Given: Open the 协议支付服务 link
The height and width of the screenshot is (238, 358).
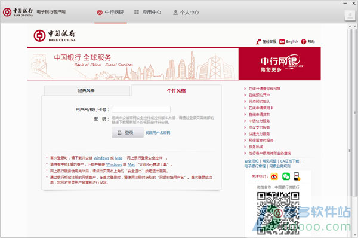Looking at the screenshot, I should 259,127.
